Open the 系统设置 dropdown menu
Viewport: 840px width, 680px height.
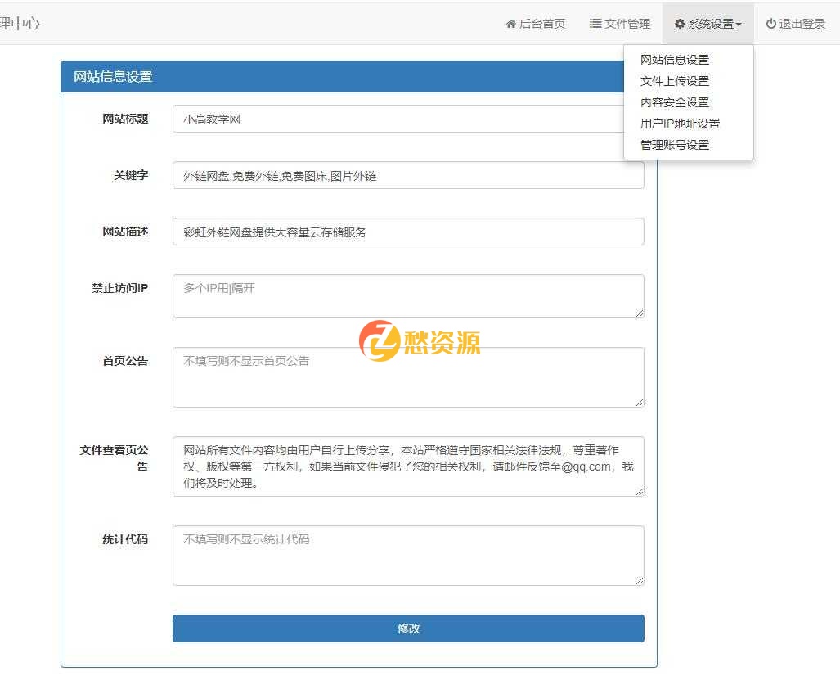[x=708, y=24]
